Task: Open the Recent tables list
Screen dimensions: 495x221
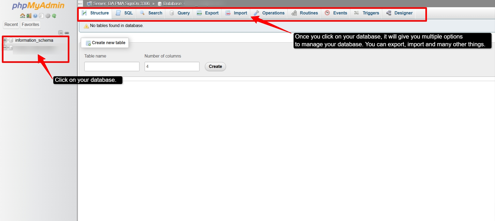Action: point(11,25)
